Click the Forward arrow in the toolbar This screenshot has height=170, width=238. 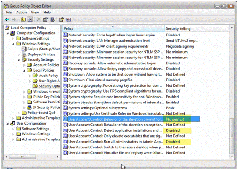(x=14, y=20)
